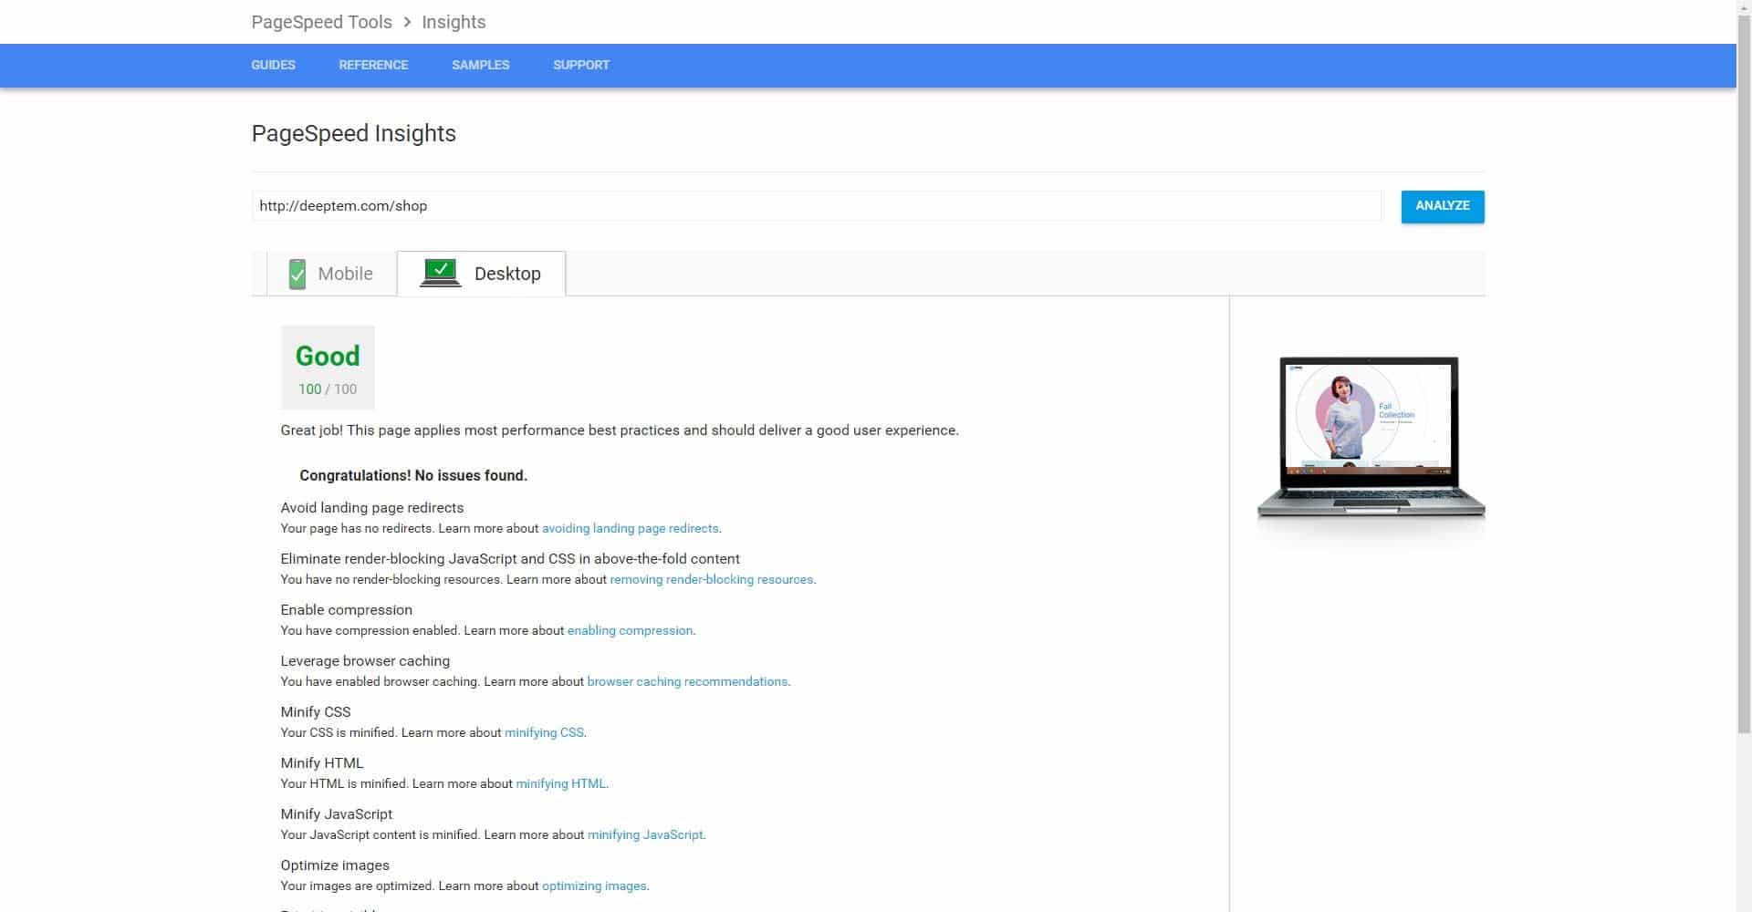
Task: Open the minifying JavaScript link
Action: pos(645,834)
